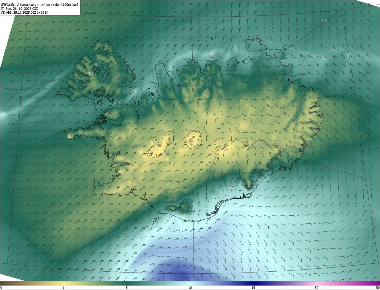Image resolution: width=380 pixels, height=290 pixels.
Task: Click the map value label '8.2'
Action: [134, 91]
